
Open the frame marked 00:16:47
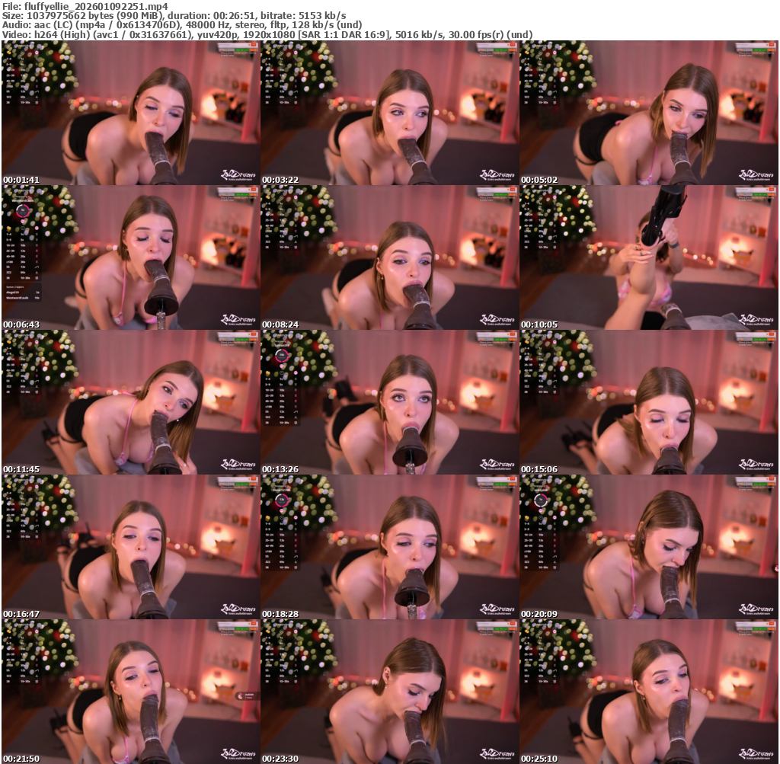point(130,547)
